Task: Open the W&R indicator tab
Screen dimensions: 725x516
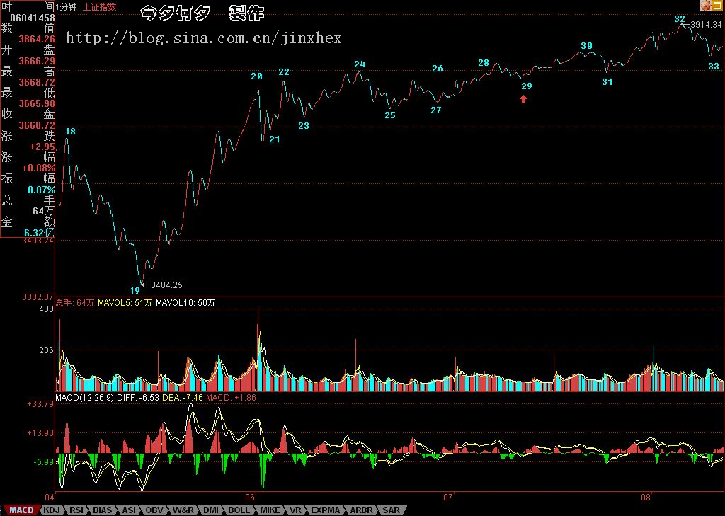Action: pyautogui.click(x=183, y=510)
